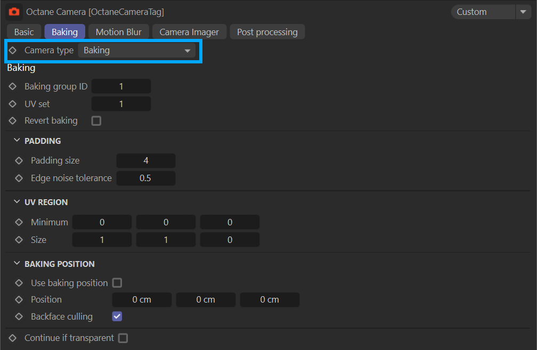Collapse the PADDING section
537x350 pixels.
[17, 141]
